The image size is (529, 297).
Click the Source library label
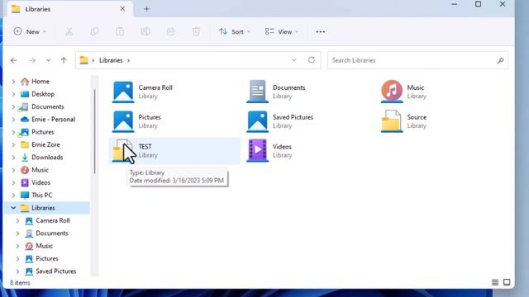pos(417,117)
